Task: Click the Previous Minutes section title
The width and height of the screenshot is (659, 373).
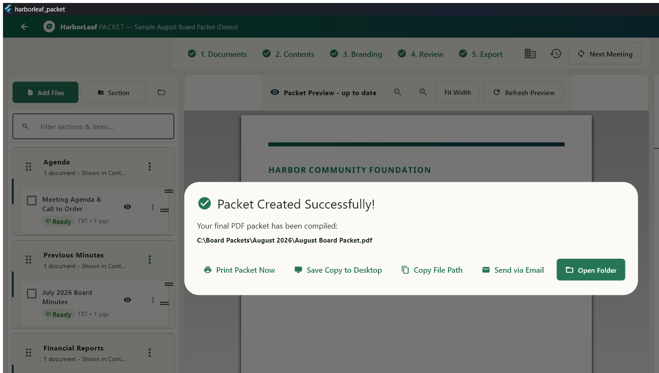Action: tap(74, 255)
